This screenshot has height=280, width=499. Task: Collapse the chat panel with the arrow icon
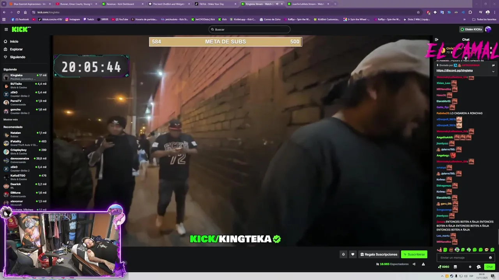pyautogui.click(x=436, y=40)
